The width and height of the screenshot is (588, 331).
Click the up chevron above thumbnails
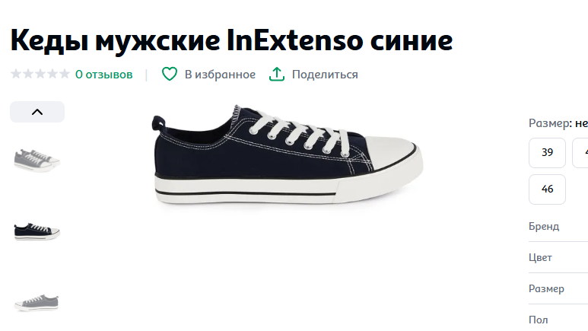37,112
